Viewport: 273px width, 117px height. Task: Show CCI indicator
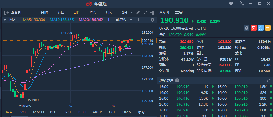click(x=112, y=112)
